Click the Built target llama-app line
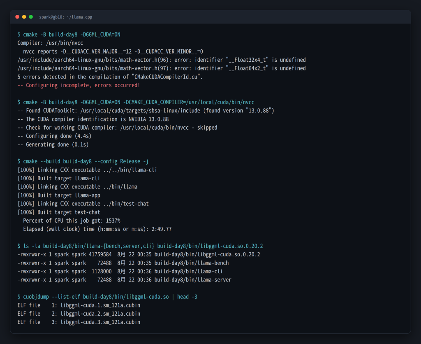This screenshot has height=344, width=421. point(59,195)
